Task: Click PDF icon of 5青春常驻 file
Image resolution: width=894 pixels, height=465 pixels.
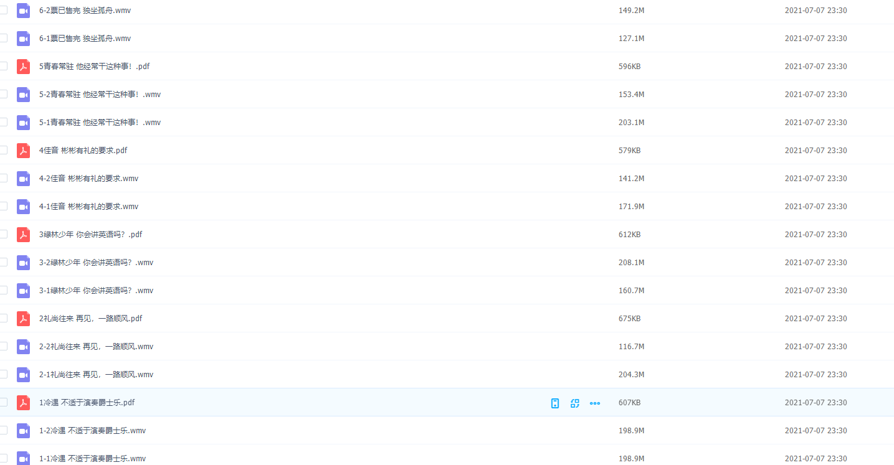Action: coord(23,67)
